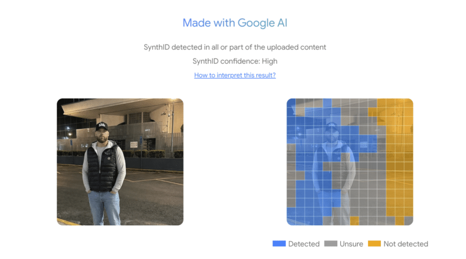
Task: Click the orange Not detected legend swatch
Action: tap(374, 244)
